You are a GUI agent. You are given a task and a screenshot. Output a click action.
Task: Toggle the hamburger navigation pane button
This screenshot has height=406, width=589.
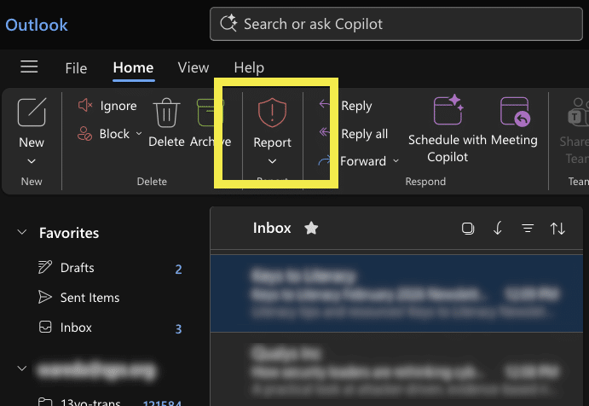pyautogui.click(x=29, y=67)
